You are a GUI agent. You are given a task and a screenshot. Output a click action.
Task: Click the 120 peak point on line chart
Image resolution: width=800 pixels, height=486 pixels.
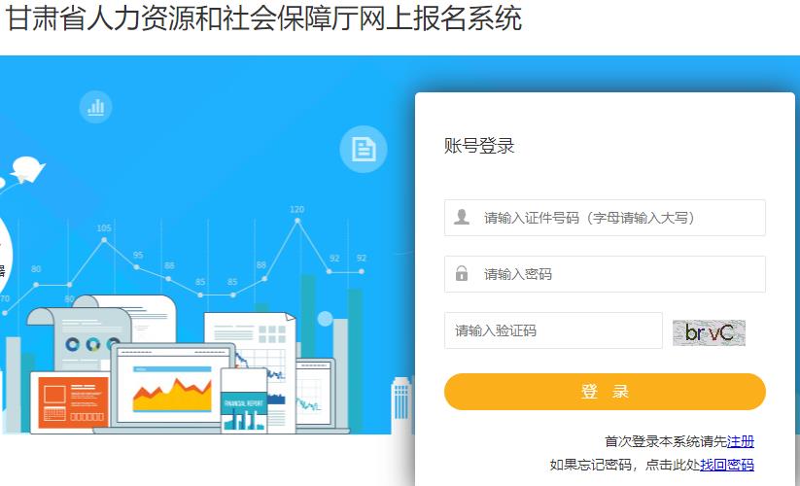point(297,221)
